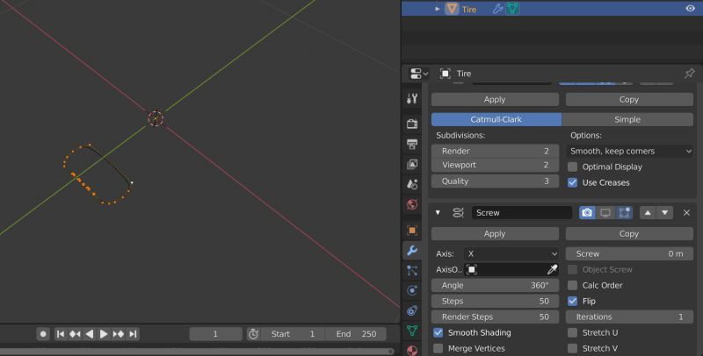Click the 3D cursor at world origin

tap(156, 118)
